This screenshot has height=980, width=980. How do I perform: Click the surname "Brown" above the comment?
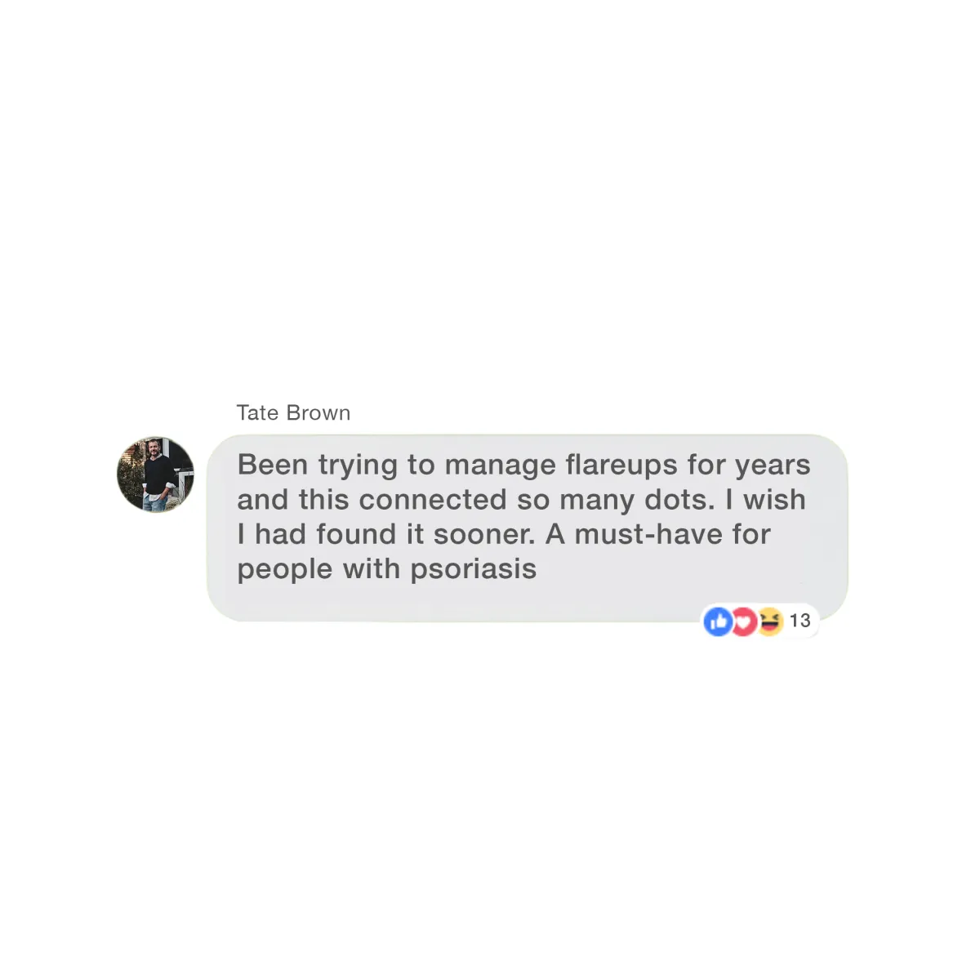318,413
